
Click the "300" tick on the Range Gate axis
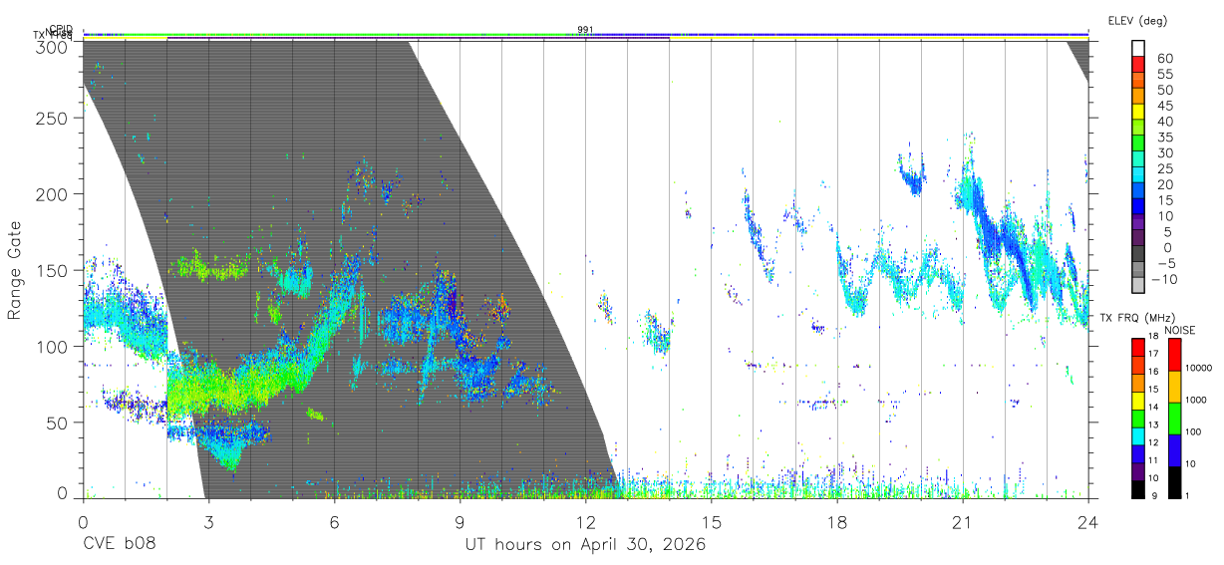tap(51, 46)
